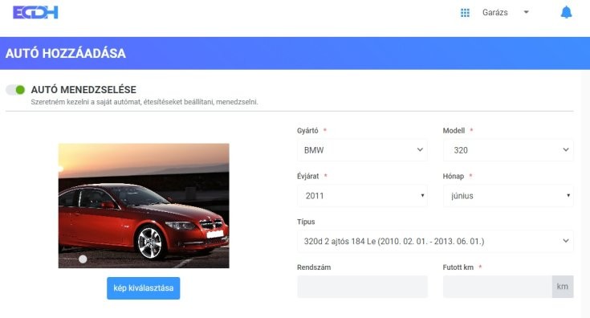Click the red BMW car image
Image resolution: width=590 pixels, height=318 pixels.
pos(144,206)
